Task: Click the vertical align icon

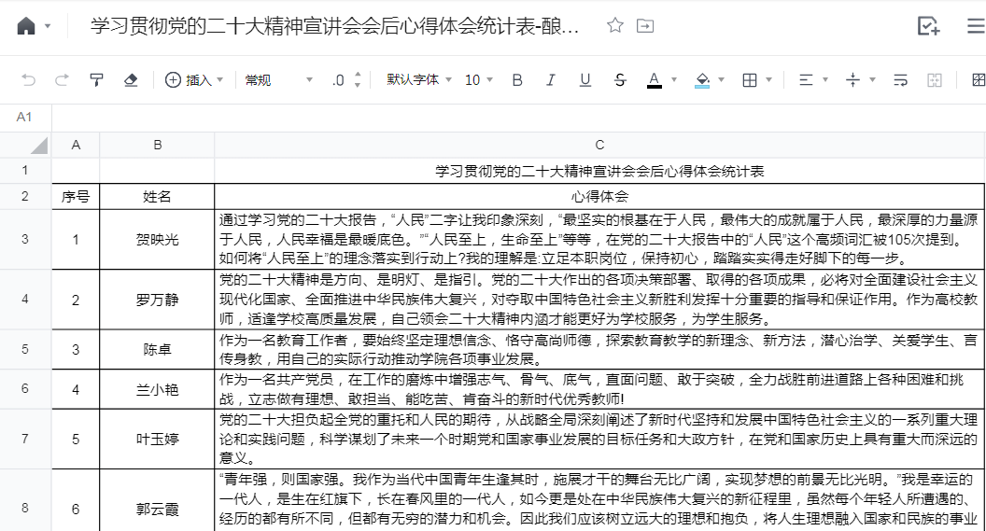Action: coord(852,80)
